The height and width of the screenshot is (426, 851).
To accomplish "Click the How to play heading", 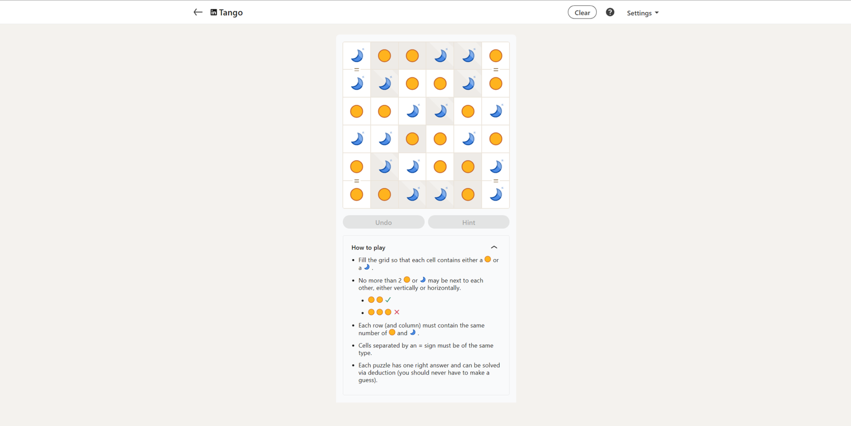I will 369,247.
